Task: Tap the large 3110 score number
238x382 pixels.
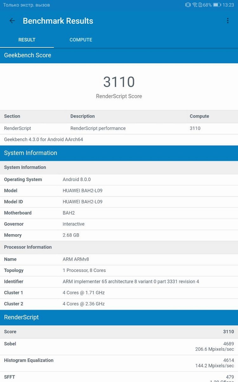Action: (x=119, y=82)
